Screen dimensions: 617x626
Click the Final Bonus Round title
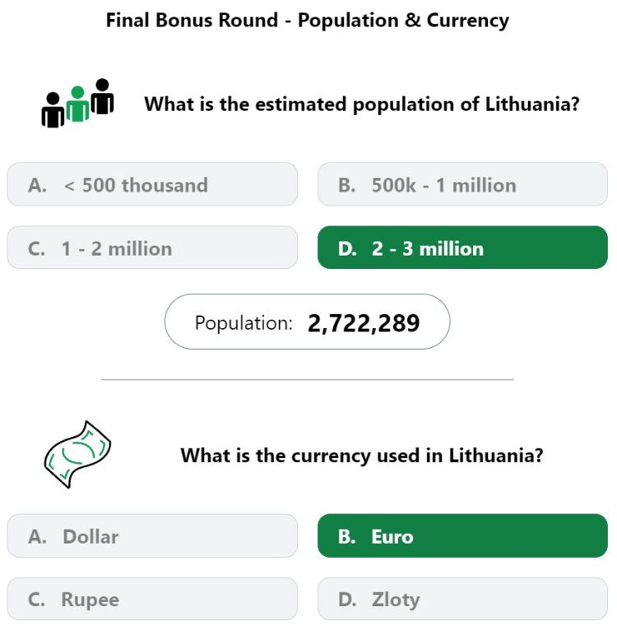(308, 21)
